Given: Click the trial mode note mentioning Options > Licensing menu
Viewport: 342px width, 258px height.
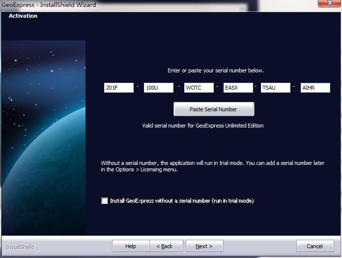Looking at the screenshot, I should 212,166.
